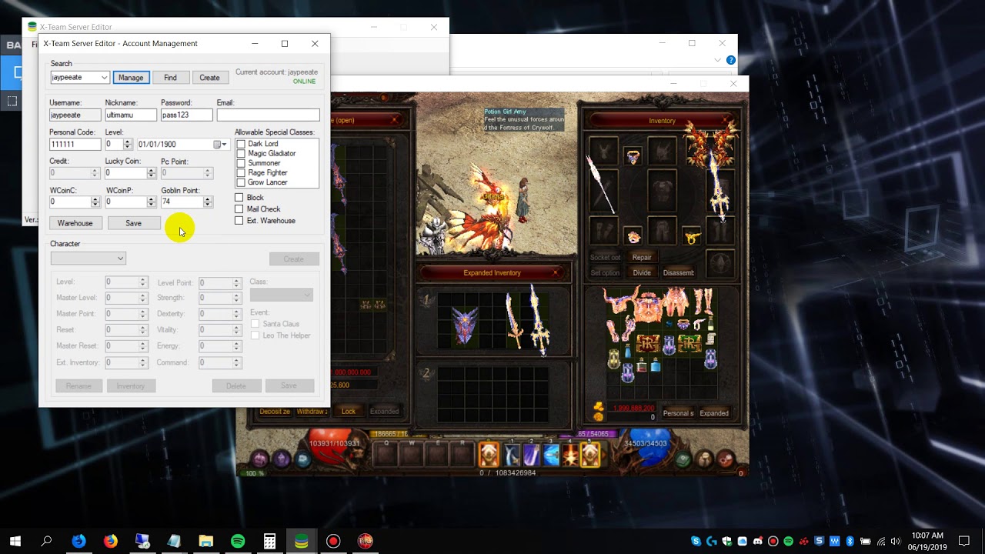
Task: Save the account changes
Action: pos(133,223)
